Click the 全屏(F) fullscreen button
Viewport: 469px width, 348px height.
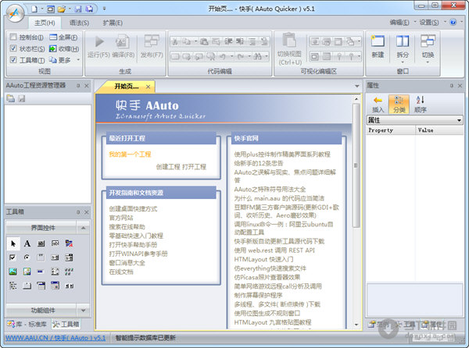[x=63, y=37]
